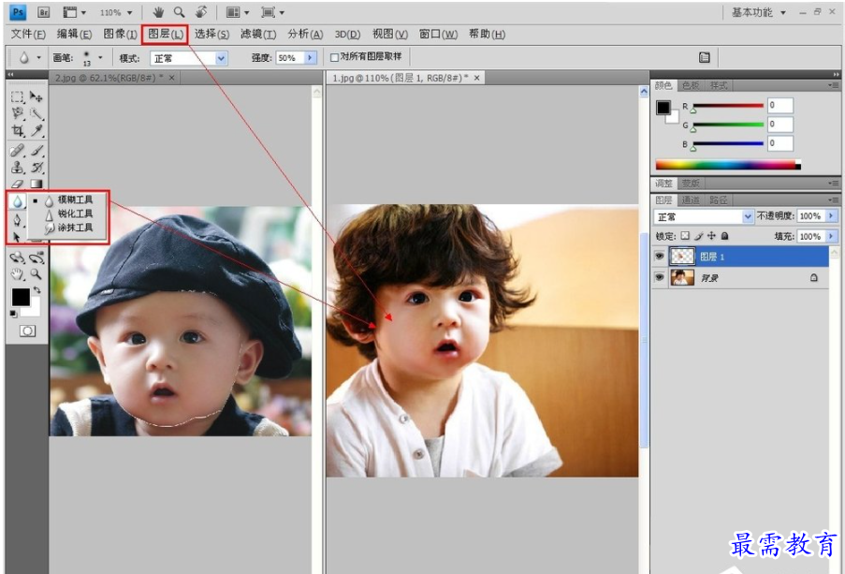
Task: Open the 文件 menu
Action: 28,34
